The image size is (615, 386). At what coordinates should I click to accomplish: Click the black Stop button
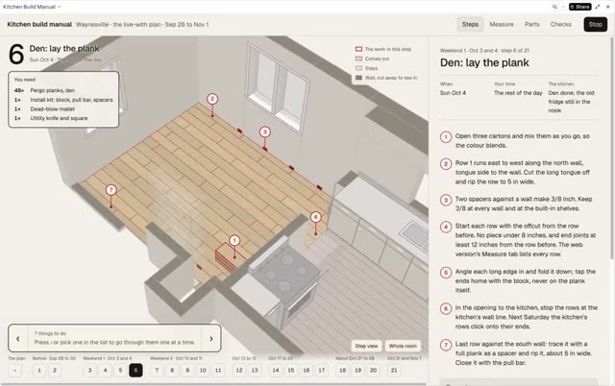595,24
